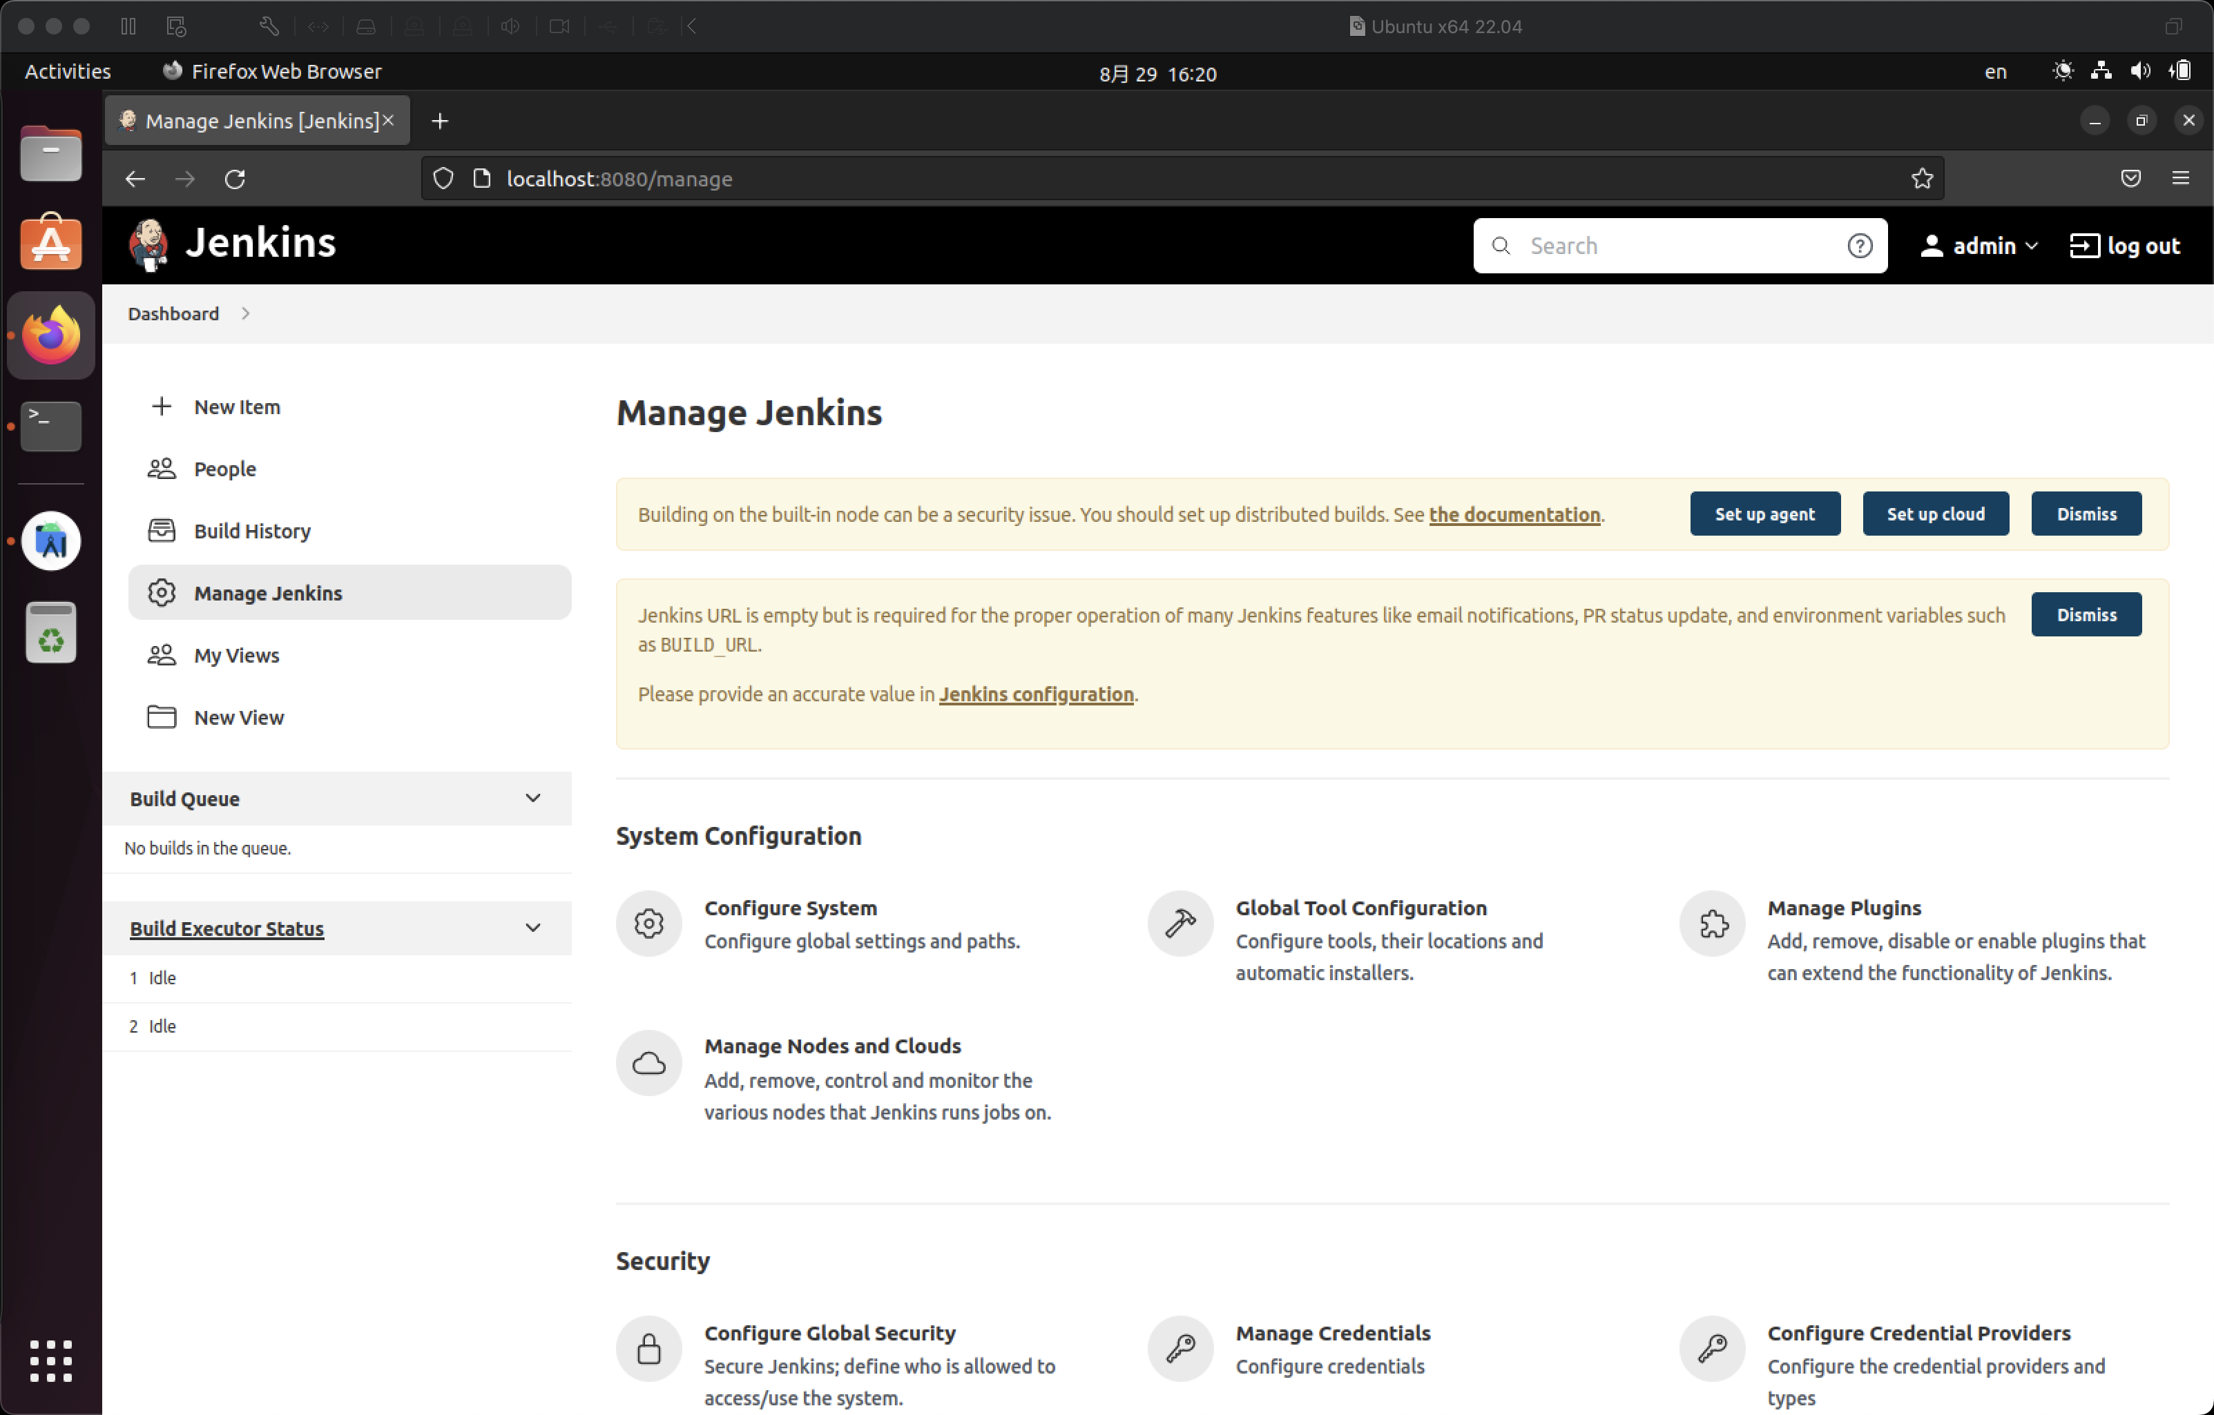Open Files from the Ubuntu dock
The height and width of the screenshot is (1415, 2214).
[50, 153]
